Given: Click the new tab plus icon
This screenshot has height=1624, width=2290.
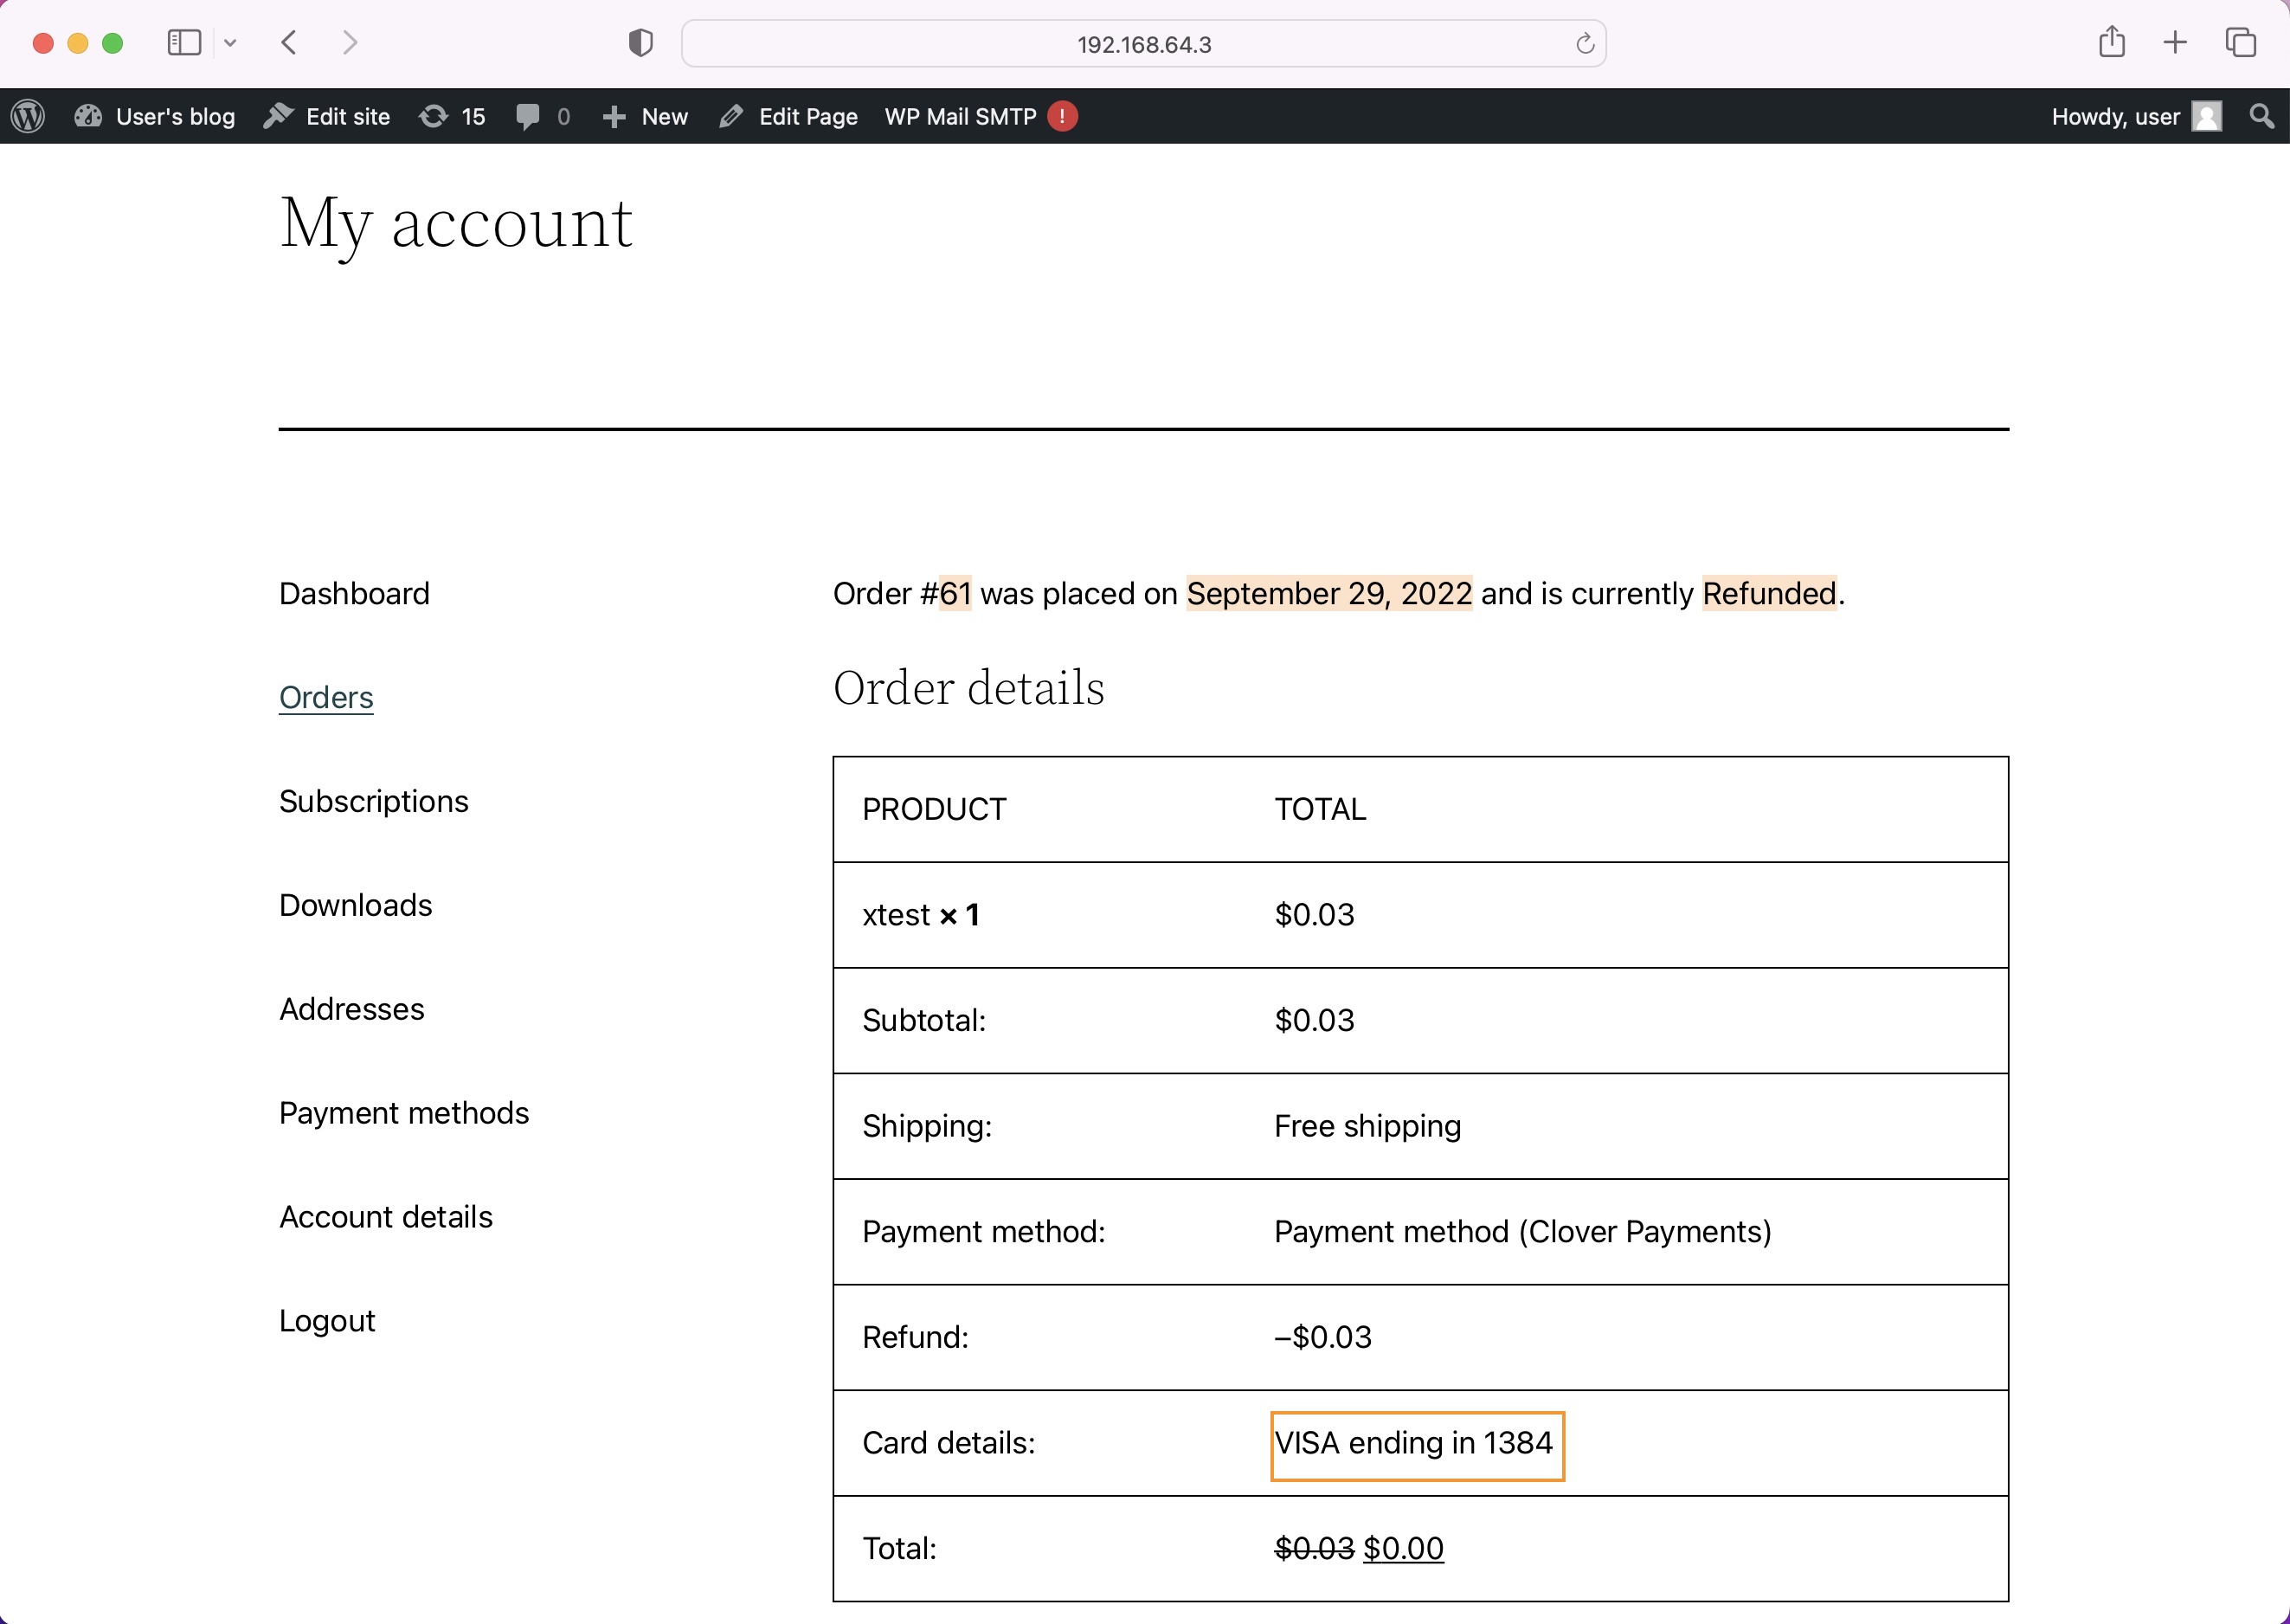Looking at the screenshot, I should click(2177, 44).
